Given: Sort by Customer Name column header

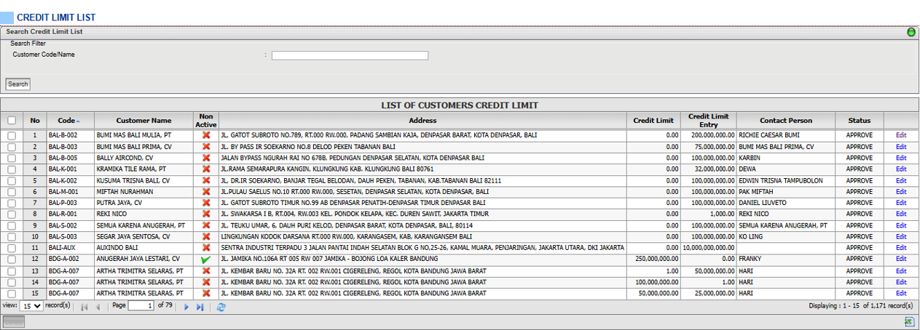Looking at the screenshot, I should [x=144, y=121].
